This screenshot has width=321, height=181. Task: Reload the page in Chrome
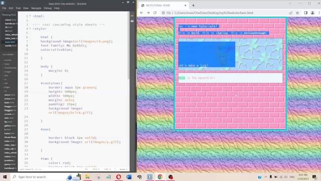click(x=155, y=13)
